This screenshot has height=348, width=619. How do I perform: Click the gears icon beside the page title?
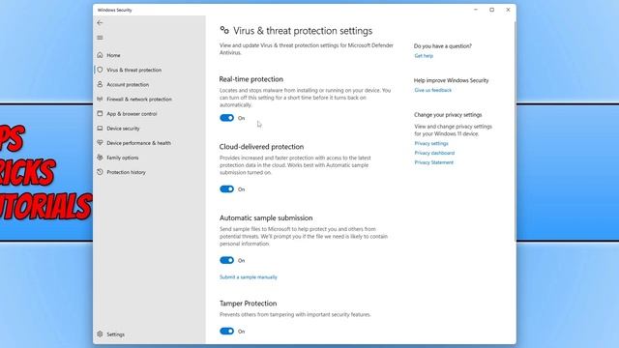tap(224, 30)
